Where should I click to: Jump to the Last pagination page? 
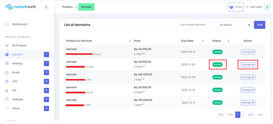coord(260,114)
